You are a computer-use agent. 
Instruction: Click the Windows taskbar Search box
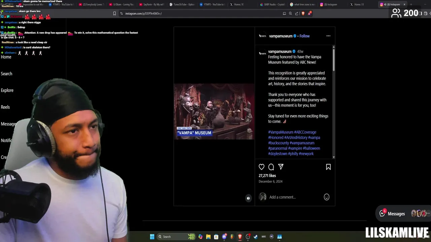176,237
